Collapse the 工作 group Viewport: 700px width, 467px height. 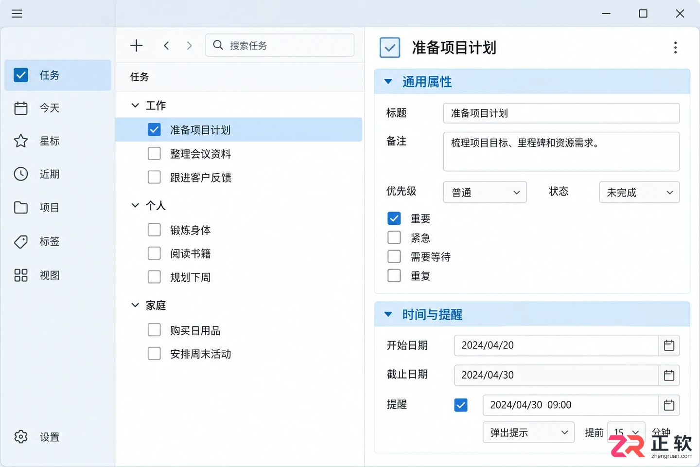click(135, 106)
